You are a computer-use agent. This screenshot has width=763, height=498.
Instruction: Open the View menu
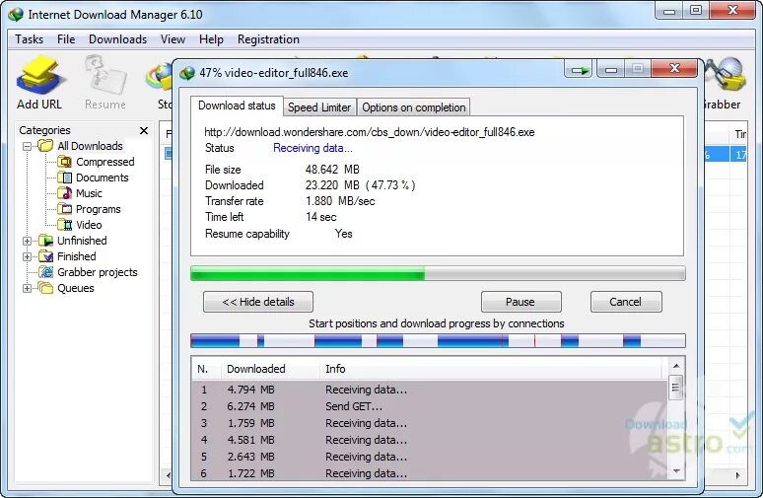click(x=173, y=39)
